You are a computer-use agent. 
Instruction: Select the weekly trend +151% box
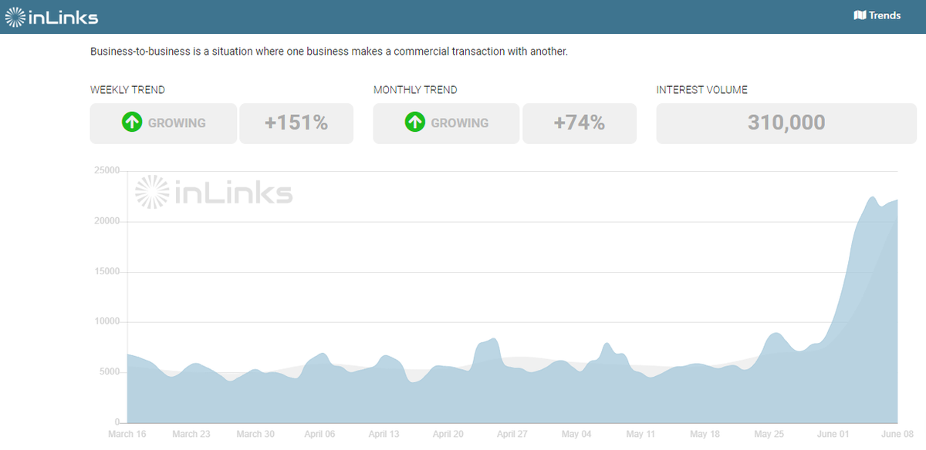pyautogui.click(x=296, y=123)
